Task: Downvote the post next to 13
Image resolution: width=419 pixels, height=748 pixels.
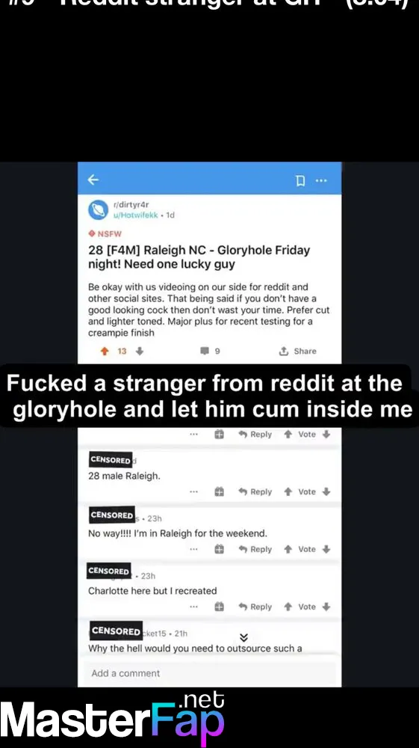Action: (140, 351)
